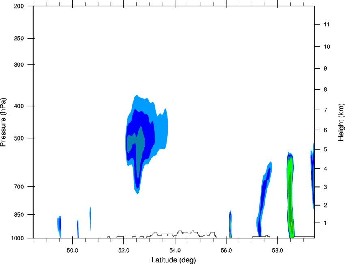This screenshot has height=264, width=345.
Task: Select the 200 pressure tick label
Action: 19,6
